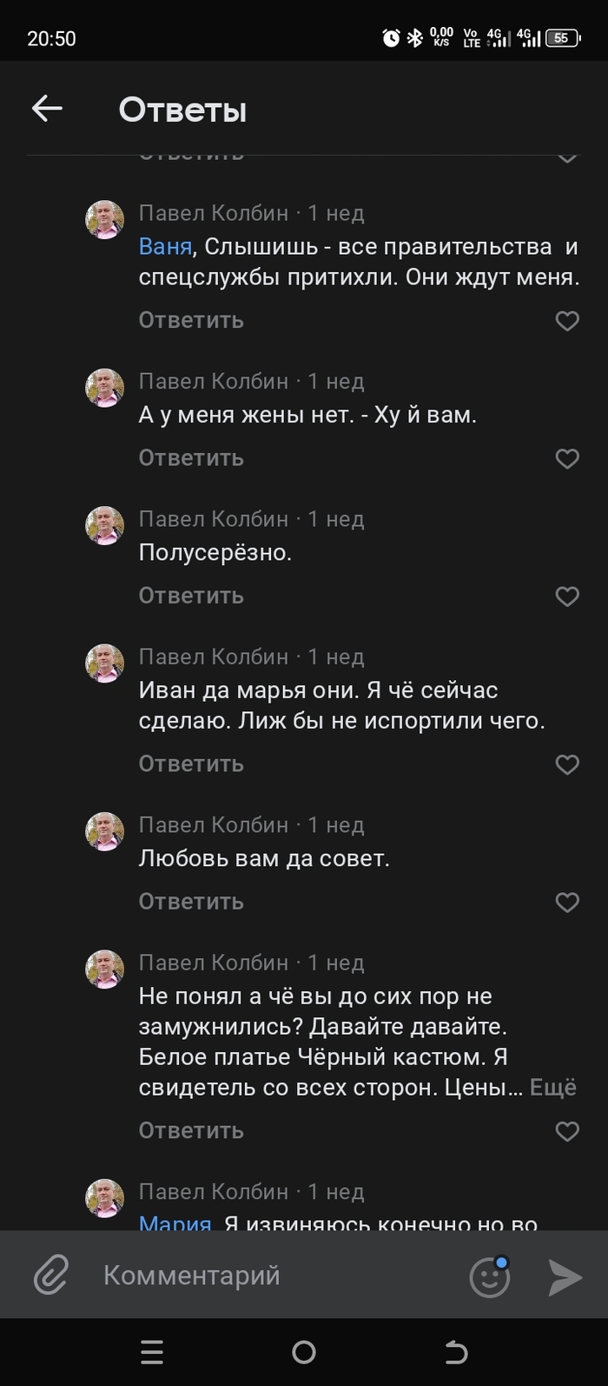Expand truncated comment with Ещё

[553, 1088]
